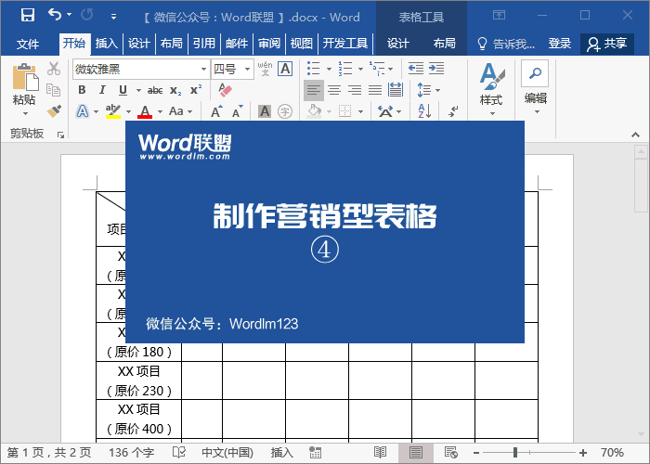Open the 编辑 find/edit menu
The height and width of the screenshot is (464, 650).
tap(535, 88)
